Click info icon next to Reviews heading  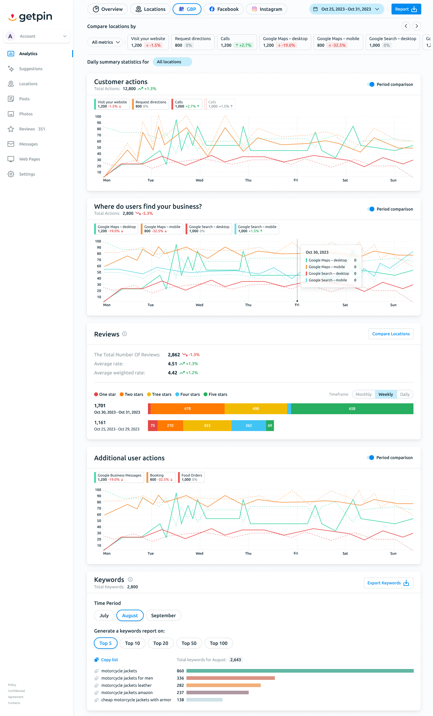124,334
